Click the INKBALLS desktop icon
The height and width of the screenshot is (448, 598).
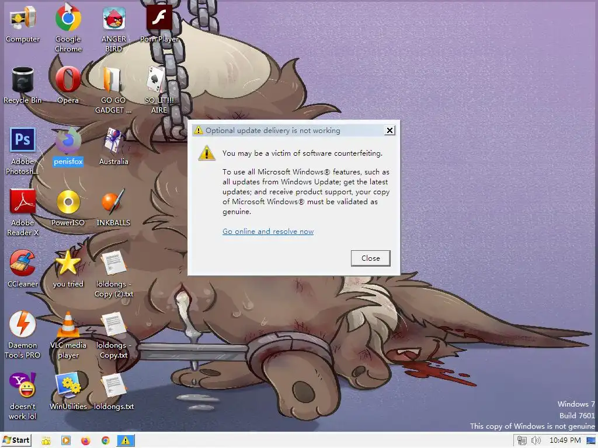click(x=113, y=209)
